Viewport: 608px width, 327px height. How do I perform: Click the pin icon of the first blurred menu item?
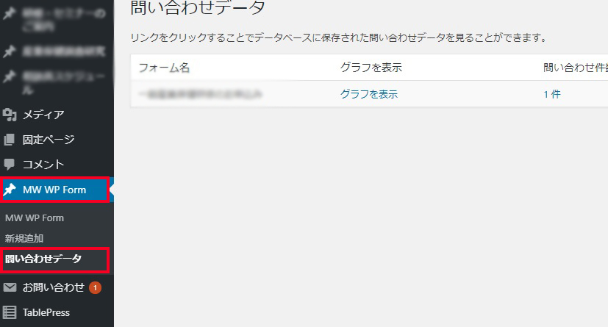click(x=10, y=13)
